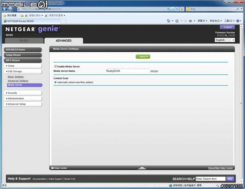Expand the Advanced Setup section
The height and width of the screenshot is (189, 245).
click(x=23, y=104)
